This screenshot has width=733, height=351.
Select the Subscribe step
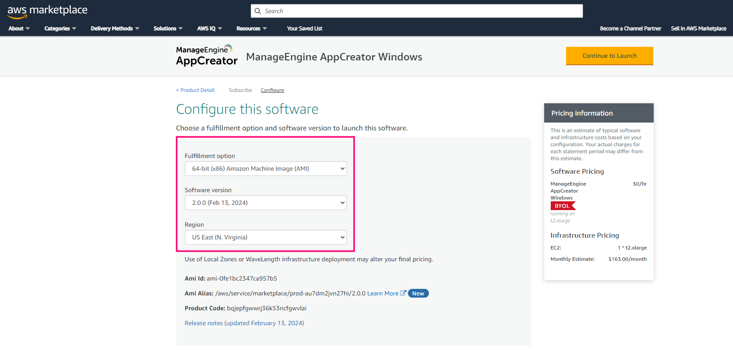(240, 90)
